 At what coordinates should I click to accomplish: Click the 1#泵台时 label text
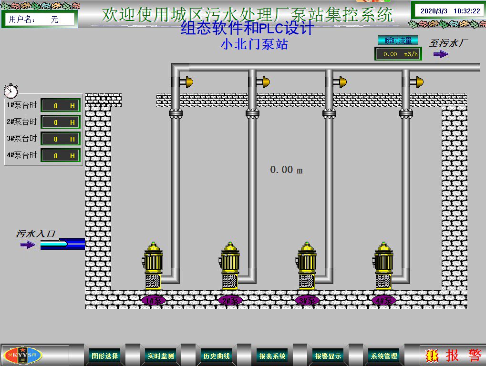(x=21, y=105)
